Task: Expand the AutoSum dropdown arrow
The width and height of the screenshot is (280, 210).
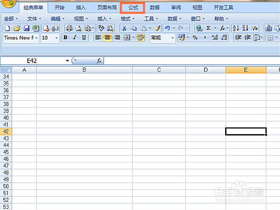Action: pos(215,28)
